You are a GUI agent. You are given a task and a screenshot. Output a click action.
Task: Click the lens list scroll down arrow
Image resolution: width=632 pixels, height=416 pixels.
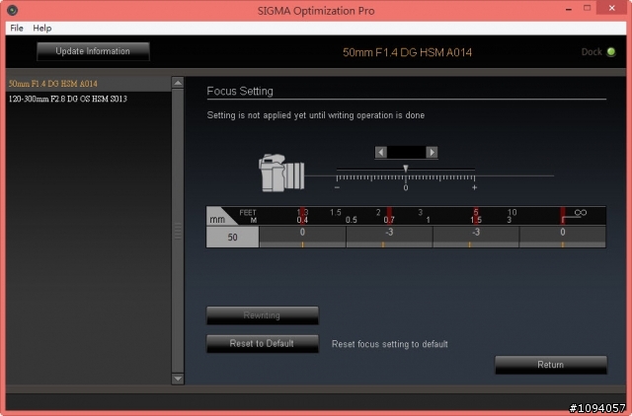[178, 379]
